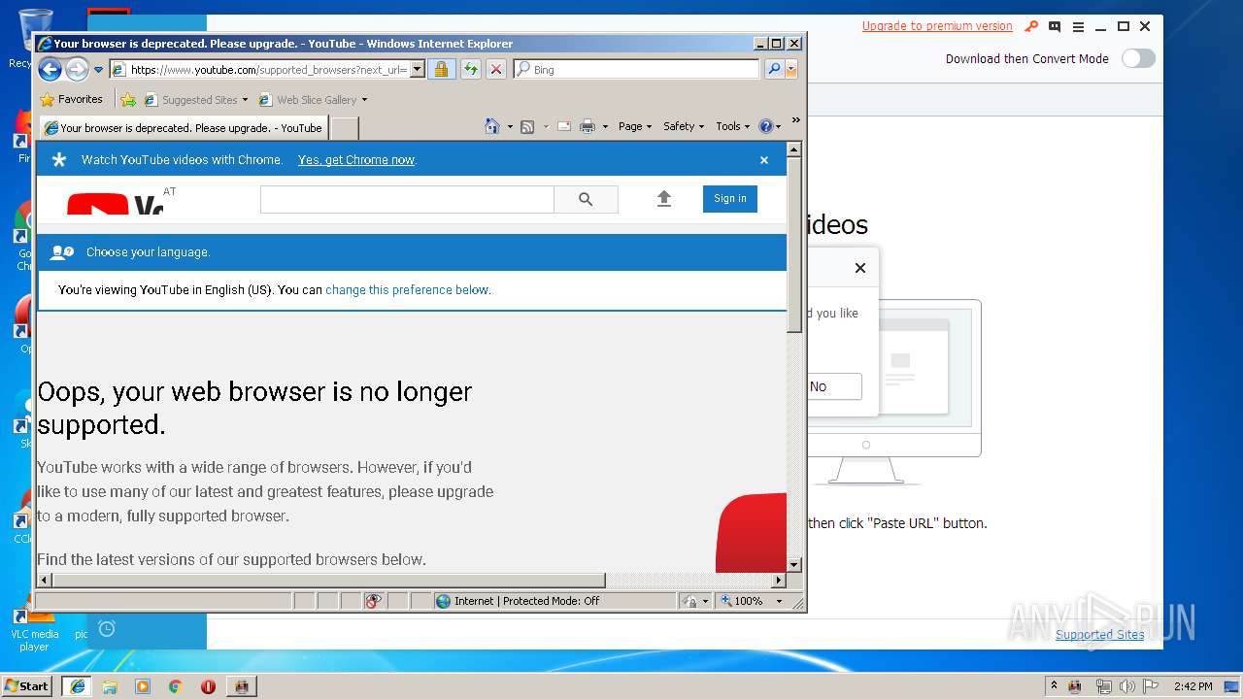Click the Opera taskbar icon
This screenshot has width=1243, height=699.
click(x=208, y=685)
